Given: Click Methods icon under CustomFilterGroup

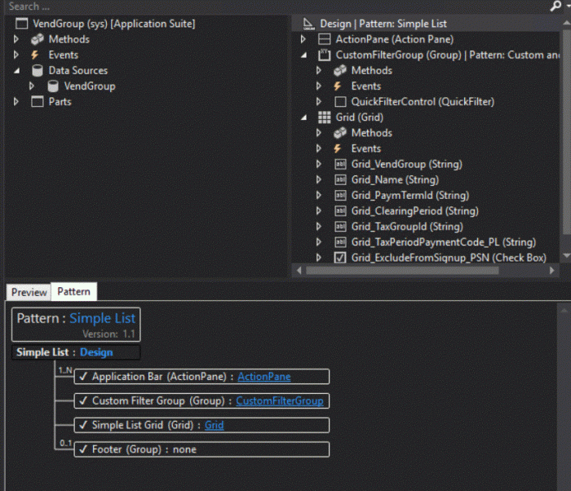Looking at the screenshot, I should click(340, 71).
